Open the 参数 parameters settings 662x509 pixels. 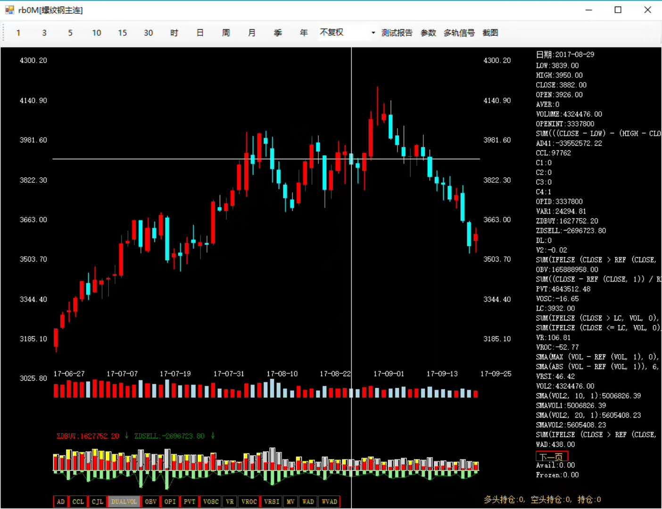(x=428, y=33)
